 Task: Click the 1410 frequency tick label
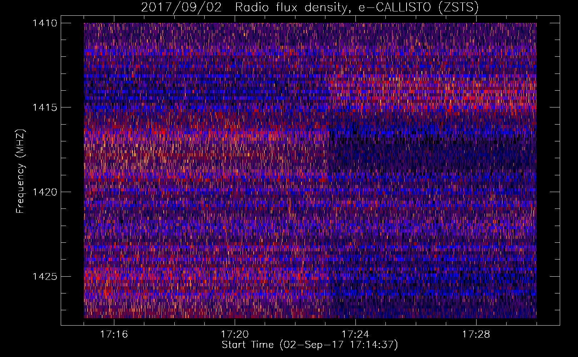[45, 23]
